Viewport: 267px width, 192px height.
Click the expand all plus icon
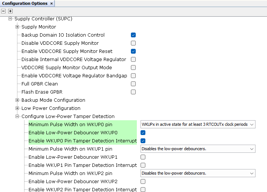pyautogui.click(x=10, y=11)
